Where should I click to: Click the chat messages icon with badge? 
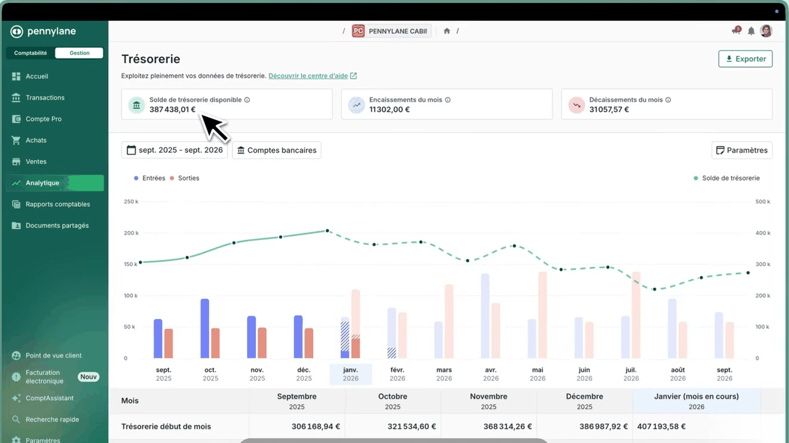click(736, 30)
